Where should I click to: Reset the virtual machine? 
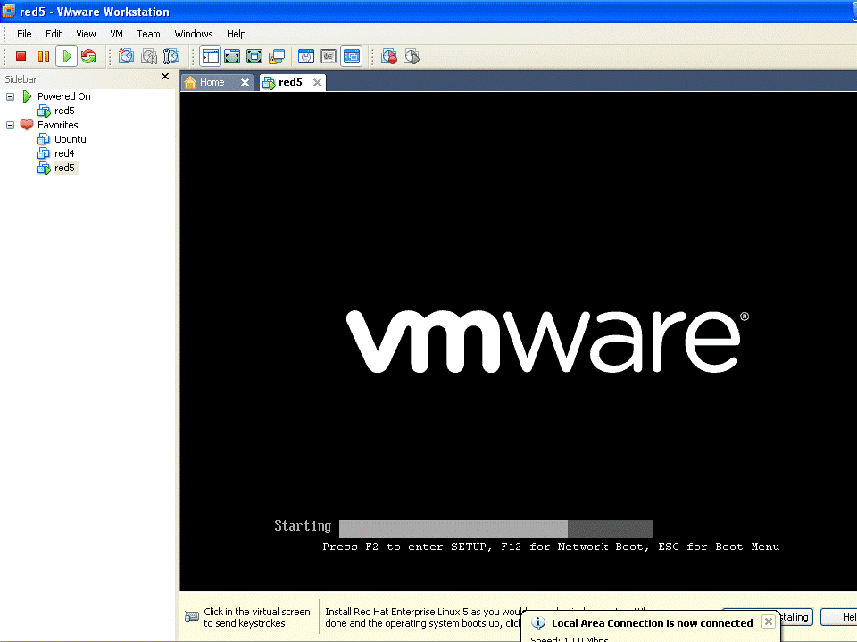click(88, 56)
